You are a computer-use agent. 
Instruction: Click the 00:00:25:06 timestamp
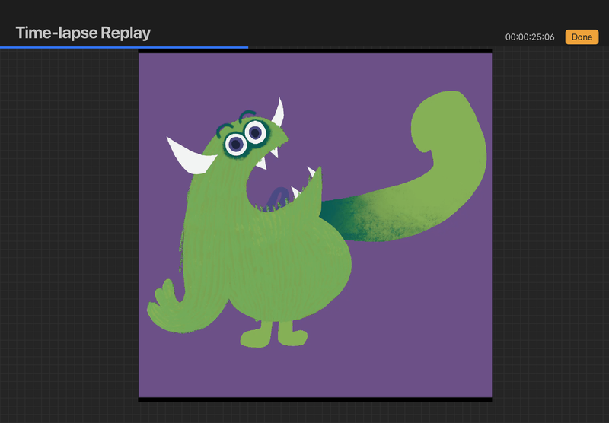click(x=530, y=37)
